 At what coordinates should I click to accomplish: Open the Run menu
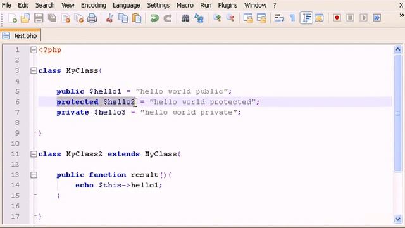[206, 5]
